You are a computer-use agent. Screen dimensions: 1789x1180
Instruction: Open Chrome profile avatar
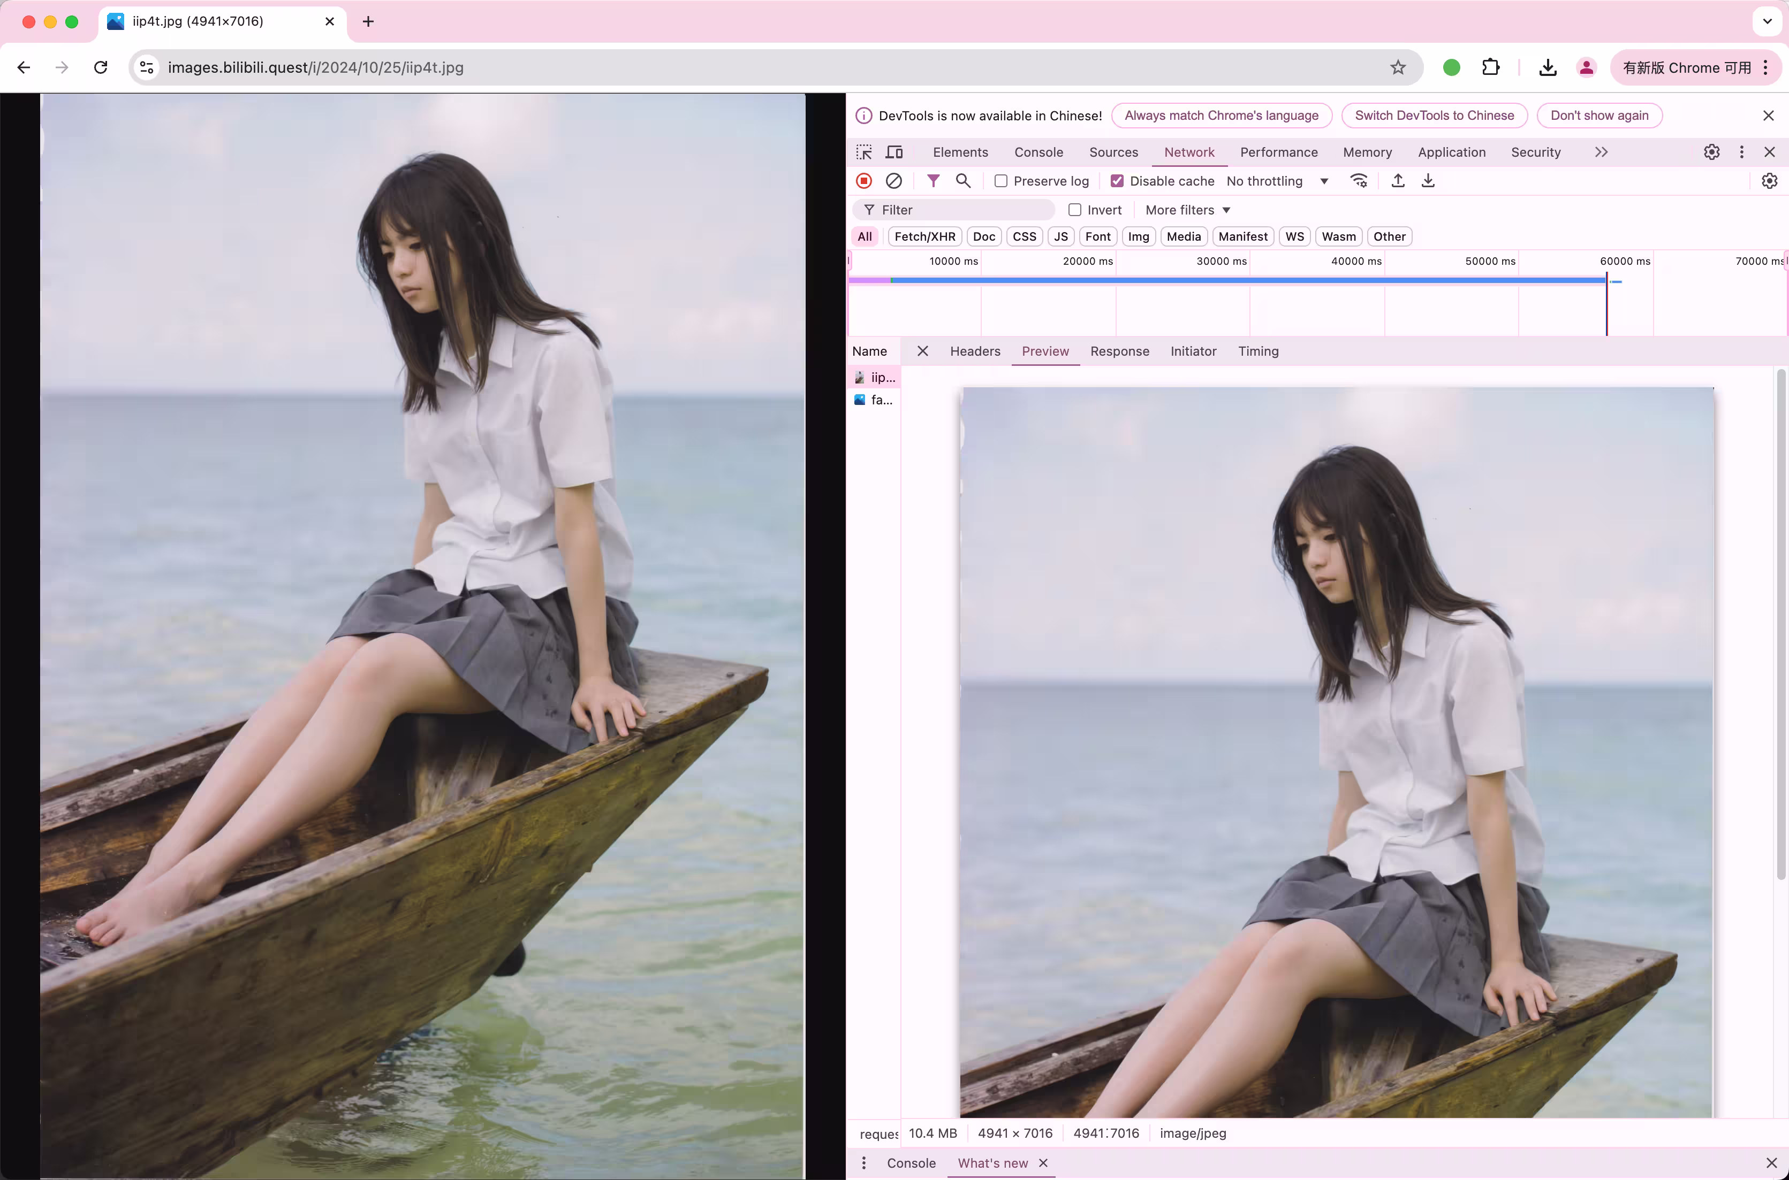1587,68
